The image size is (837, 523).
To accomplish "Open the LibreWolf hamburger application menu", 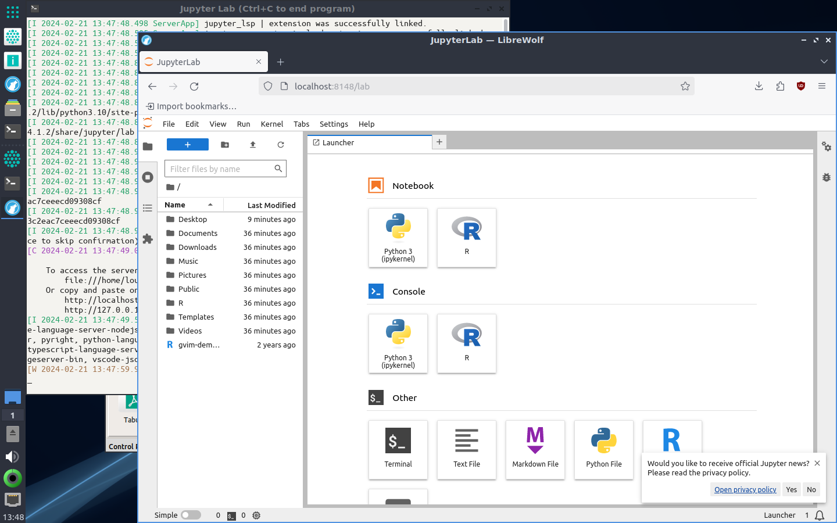I will tap(822, 86).
